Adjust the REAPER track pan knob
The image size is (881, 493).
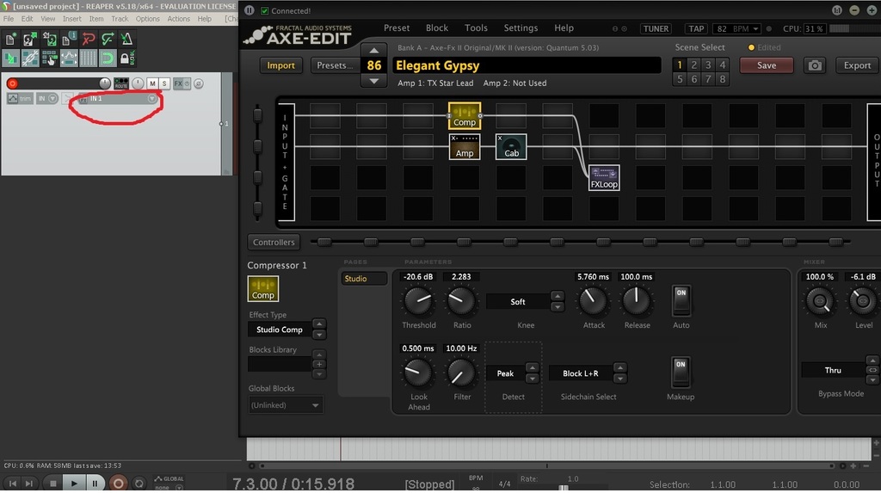coord(138,83)
